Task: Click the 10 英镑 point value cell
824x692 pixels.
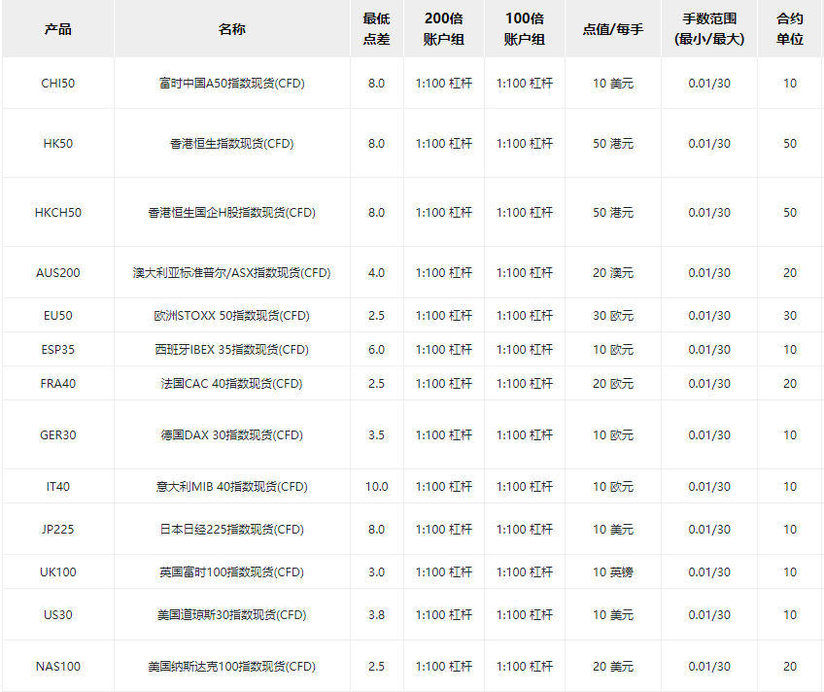Action: (x=612, y=572)
